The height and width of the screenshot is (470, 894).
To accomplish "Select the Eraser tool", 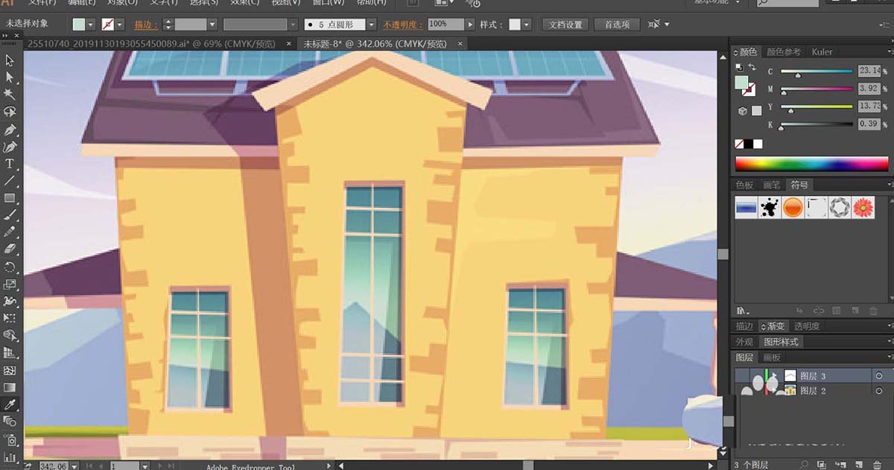I will coord(10,250).
